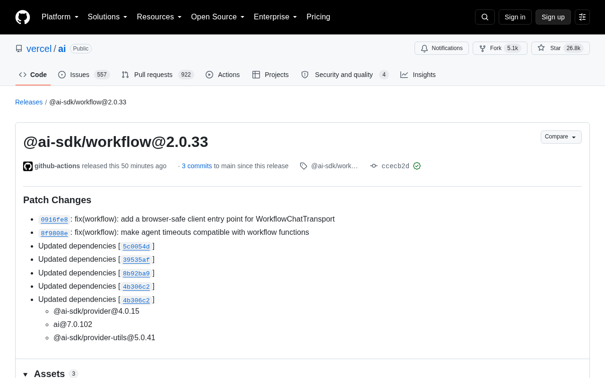Open commit 0916fe8 link
This screenshot has height=378, width=605.
[54, 220]
